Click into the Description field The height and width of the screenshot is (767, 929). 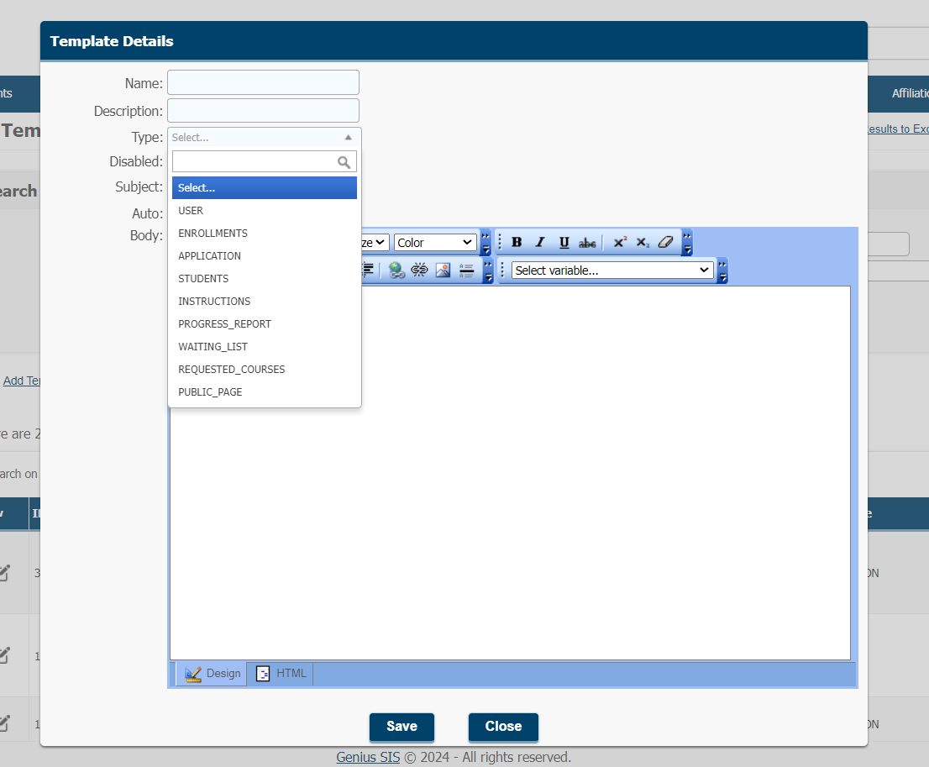[263, 110]
